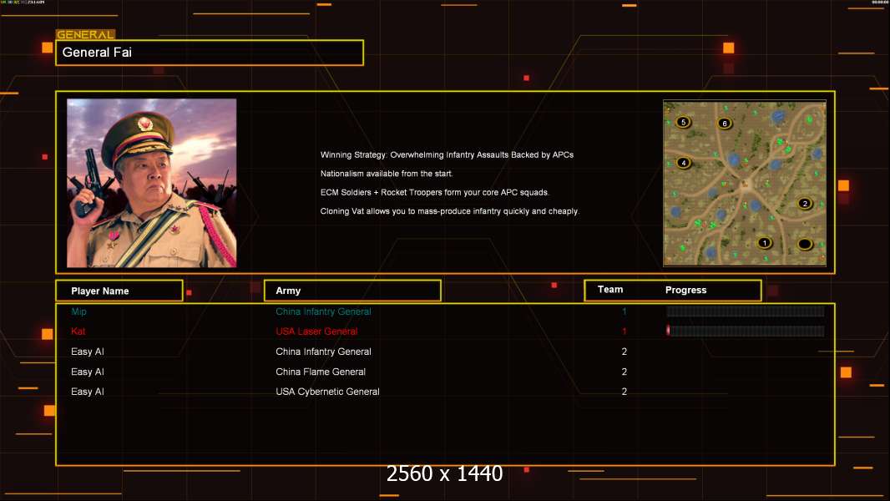The height and width of the screenshot is (501, 890).
Task: Click the Progress column header
Action: [685, 290]
